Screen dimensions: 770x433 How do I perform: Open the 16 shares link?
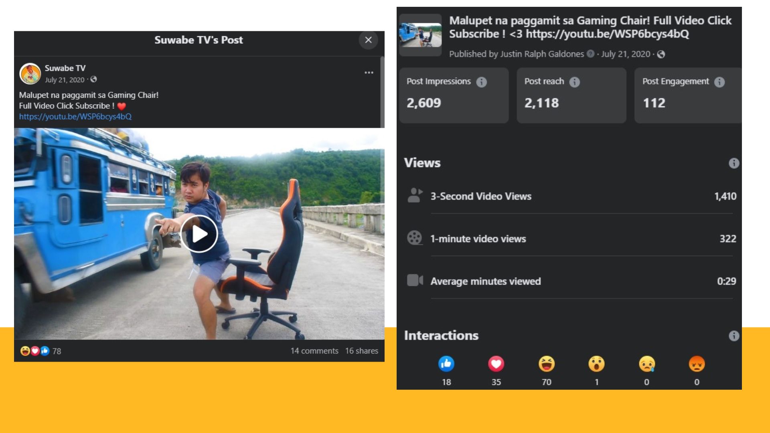pos(361,351)
